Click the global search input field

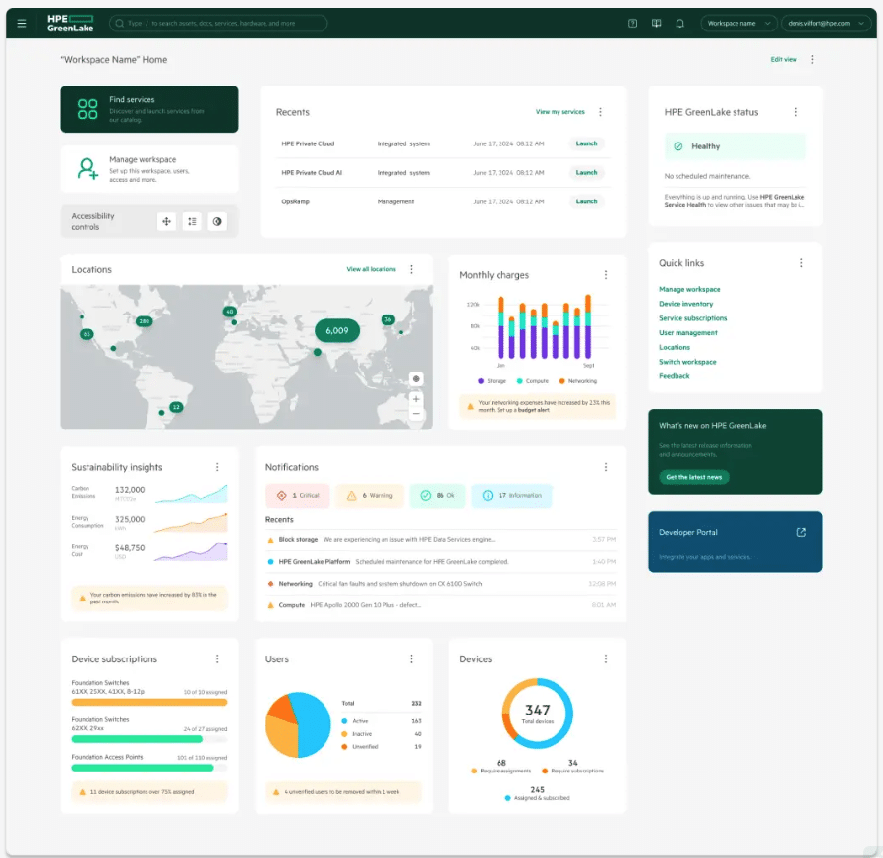[218, 23]
